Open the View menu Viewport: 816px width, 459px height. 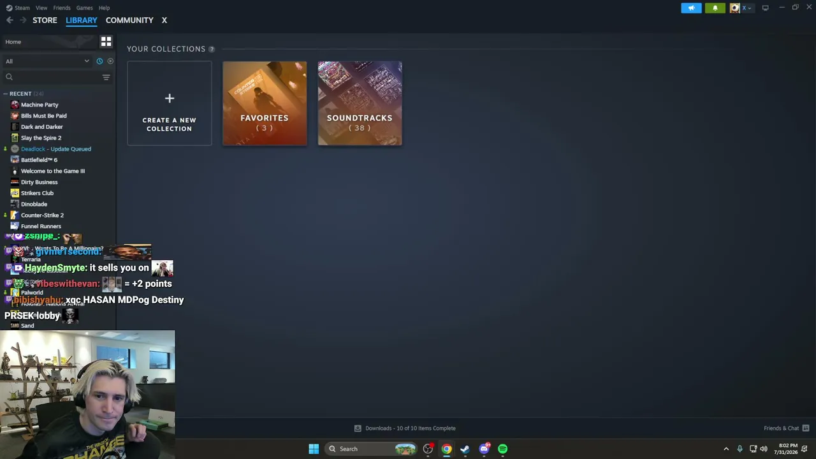[41, 8]
